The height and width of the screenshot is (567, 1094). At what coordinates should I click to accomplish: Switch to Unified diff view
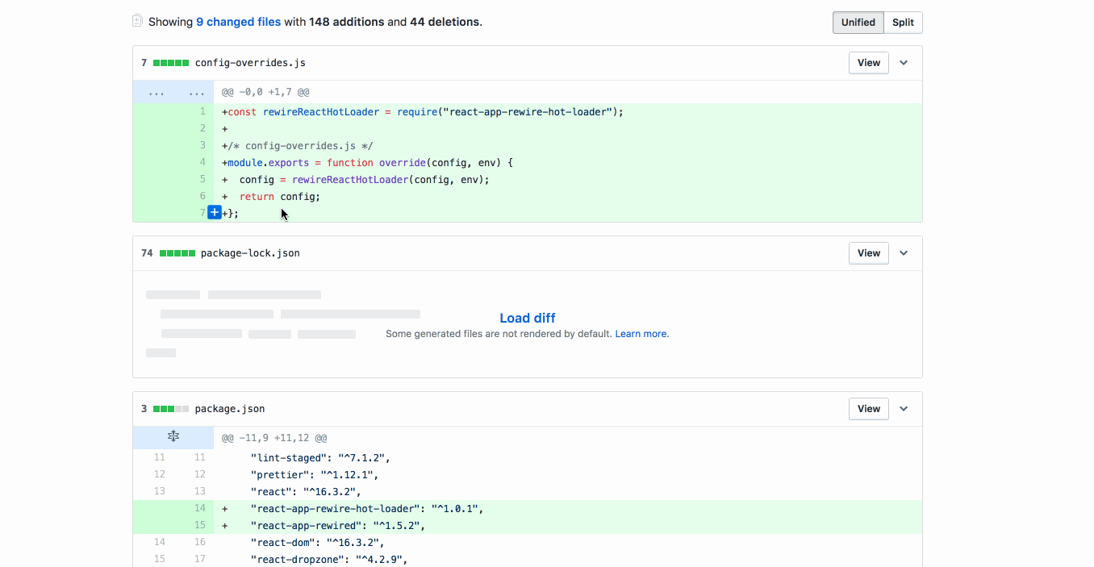tap(858, 23)
